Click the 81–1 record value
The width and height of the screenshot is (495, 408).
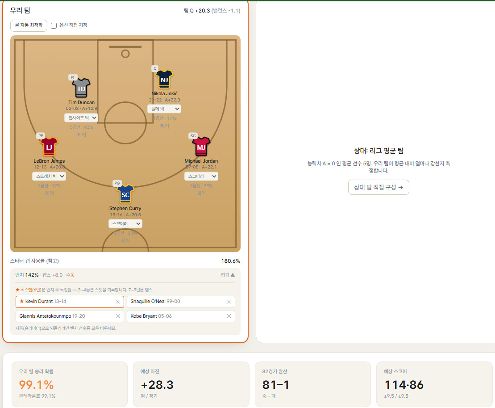[x=275, y=385]
